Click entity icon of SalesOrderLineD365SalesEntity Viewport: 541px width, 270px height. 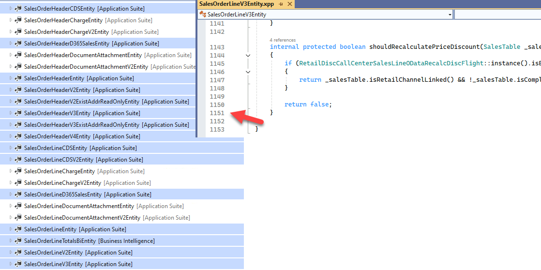pyautogui.click(x=18, y=194)
